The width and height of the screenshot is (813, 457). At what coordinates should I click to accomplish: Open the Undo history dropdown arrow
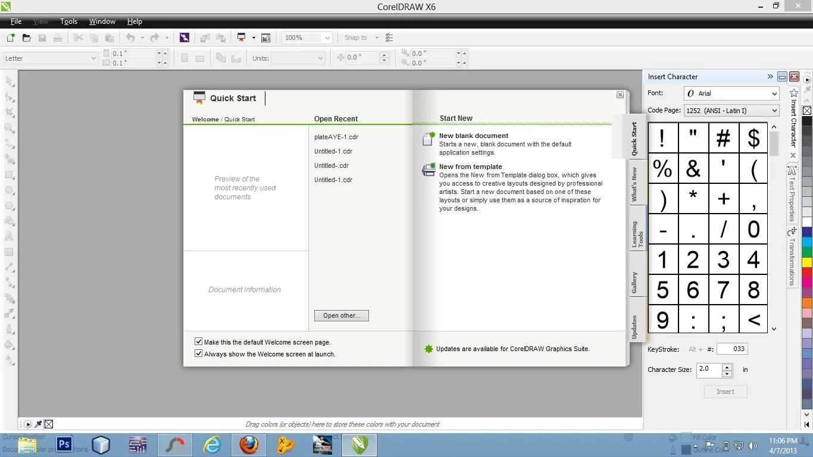coord(142,37)
